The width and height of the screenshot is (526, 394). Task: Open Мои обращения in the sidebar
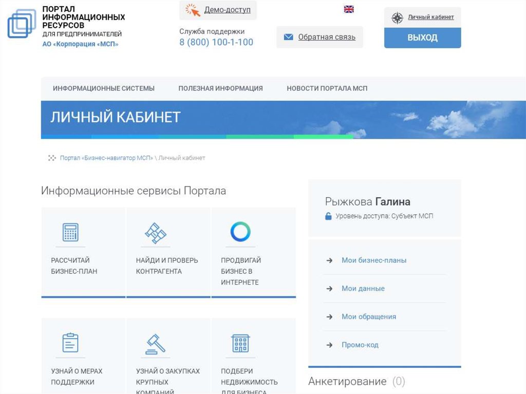point(368,317)
